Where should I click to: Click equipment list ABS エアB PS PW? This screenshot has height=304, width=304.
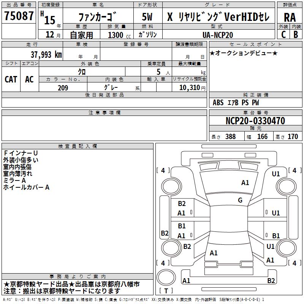pyautogui.click(x=236, y=103)
